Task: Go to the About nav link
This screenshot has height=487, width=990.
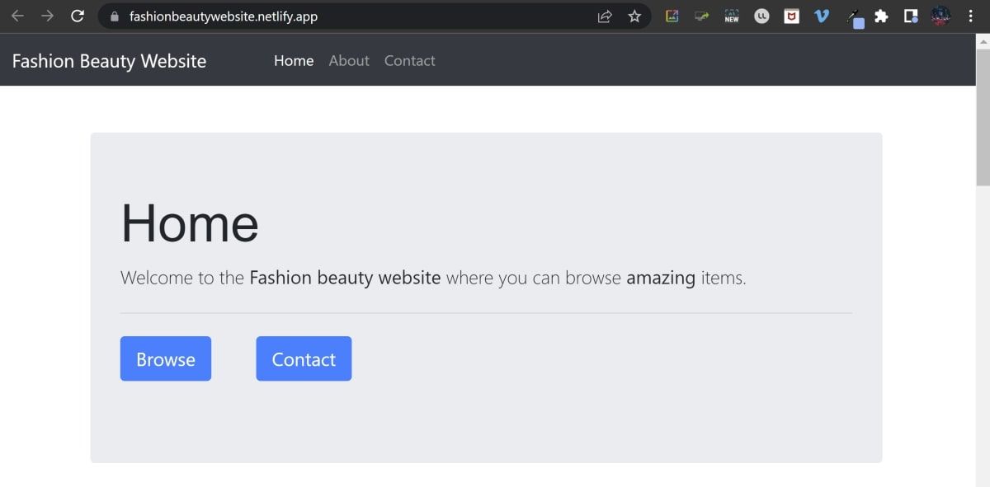Action: click(349, 60)
